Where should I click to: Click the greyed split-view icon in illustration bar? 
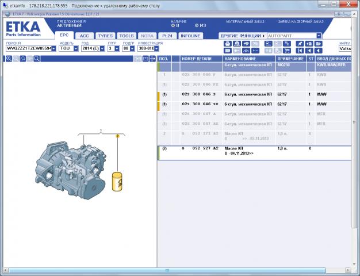138,59
